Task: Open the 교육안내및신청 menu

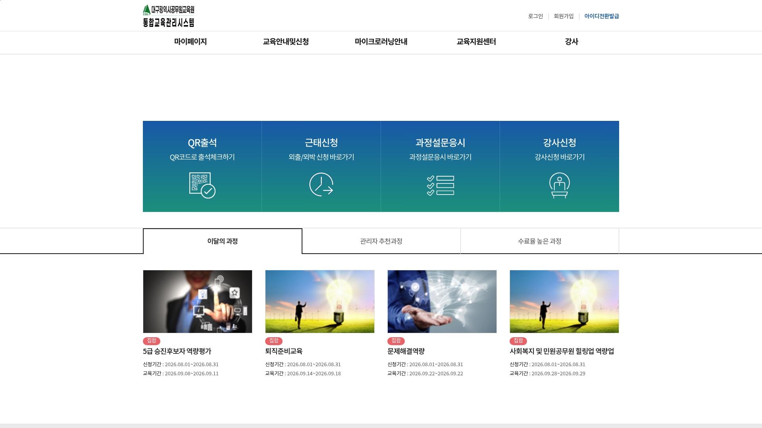Action: [x=286, y=42]
